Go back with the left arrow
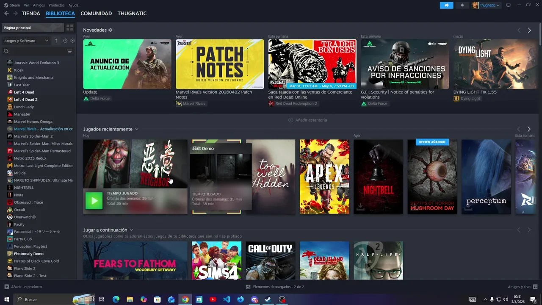Screen dimensions: 542x305 pyautogui.click(x=6, y=14)
